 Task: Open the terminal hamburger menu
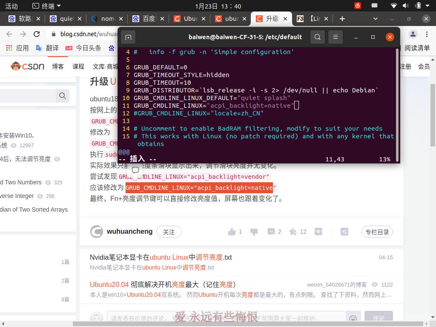(336, 37)
